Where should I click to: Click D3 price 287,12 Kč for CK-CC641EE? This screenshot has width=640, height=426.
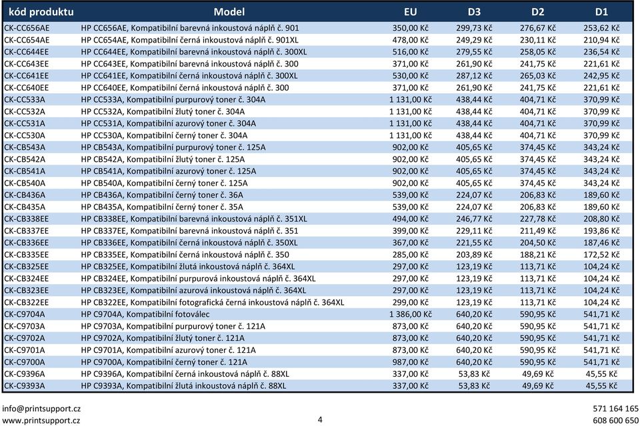pos(474,76)
